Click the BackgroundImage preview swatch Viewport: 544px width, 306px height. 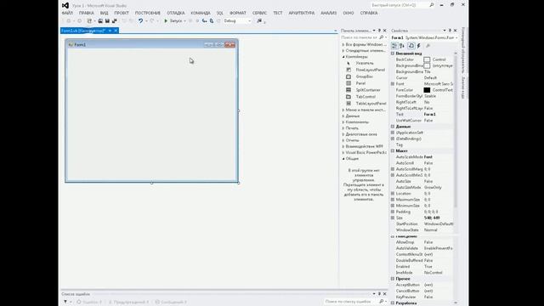coord(427,65)
